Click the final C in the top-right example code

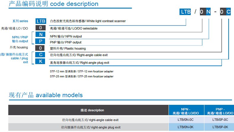[x=228, y=12]
